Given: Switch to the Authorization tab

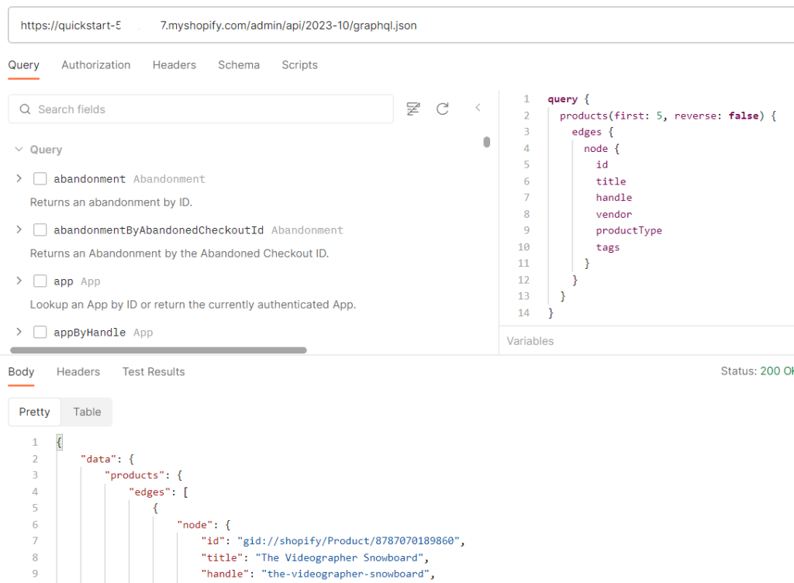Looking at the screenshot, I should tap(96, 65).
